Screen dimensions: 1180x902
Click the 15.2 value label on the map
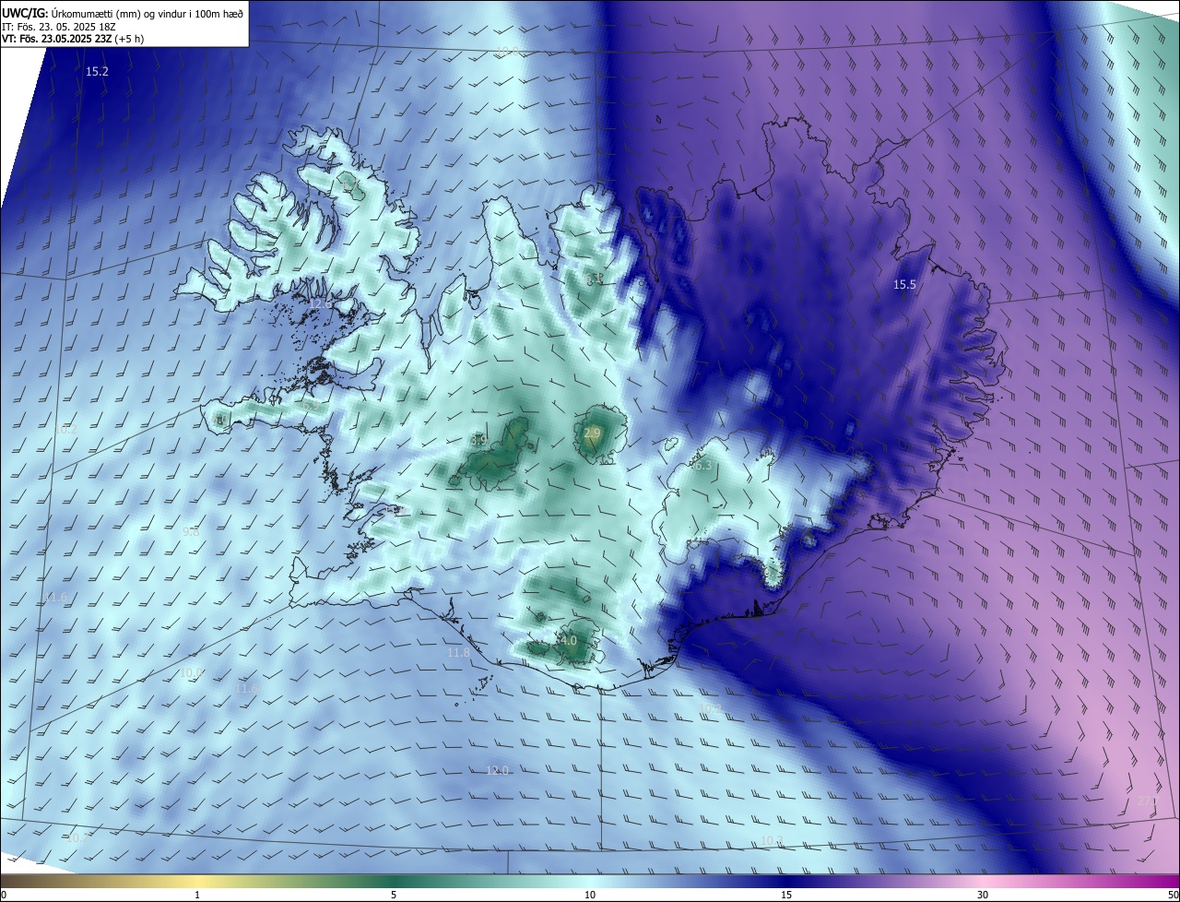click(x=97, y=71)
